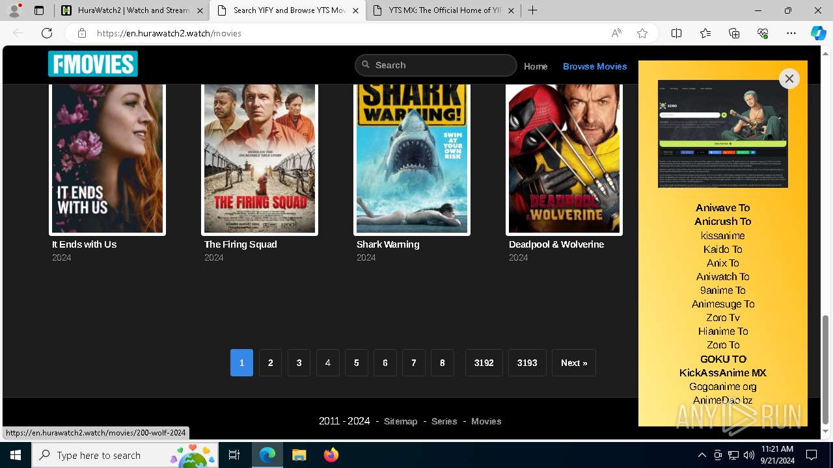The width and height of the screenshot is (833, 468).
Task: Open Collections icon
Action: pyautogui.click(x=734, y=33)
